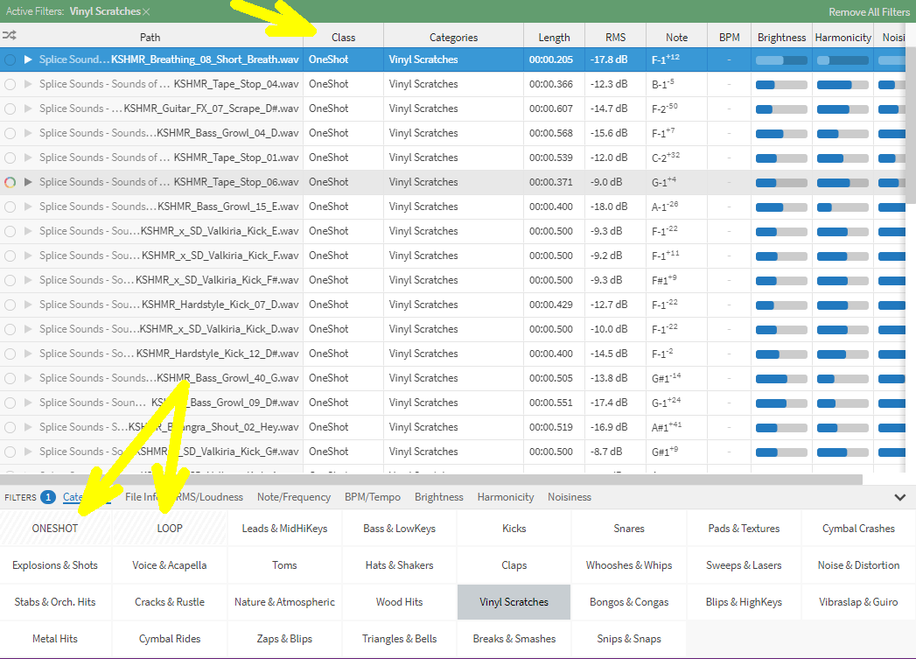Viewport: 916px width, 659px height.
Task: Remove the Vinyl Scratches active filter with X
Action: [146, 11]
